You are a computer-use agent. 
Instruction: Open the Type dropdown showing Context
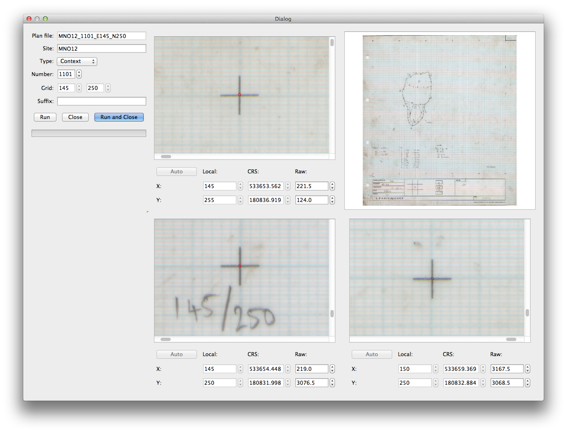pos(77,61)
